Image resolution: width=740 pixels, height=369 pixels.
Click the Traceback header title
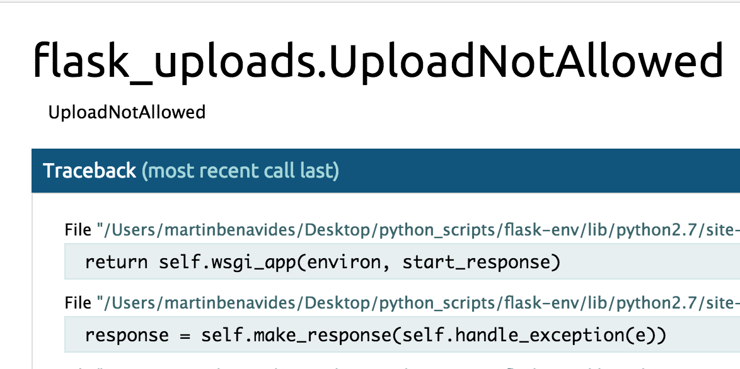pos(89,171)
